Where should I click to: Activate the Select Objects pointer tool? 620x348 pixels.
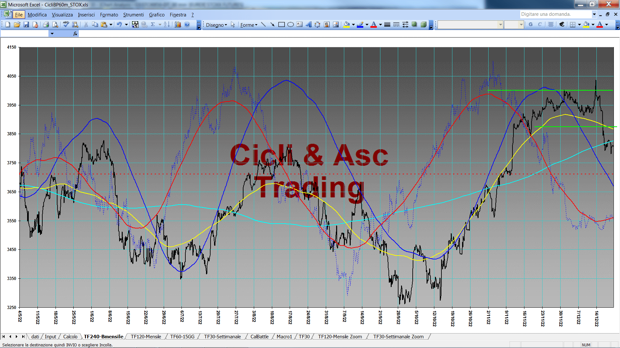pyautogui.click(x=233, y=24)
